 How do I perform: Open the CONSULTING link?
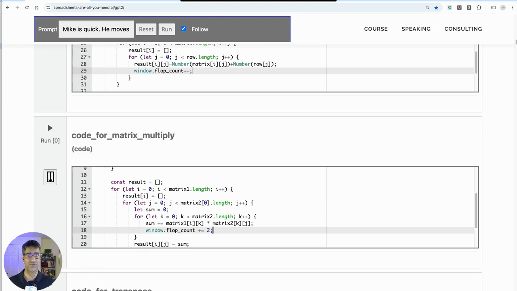[x=463, y=29]
